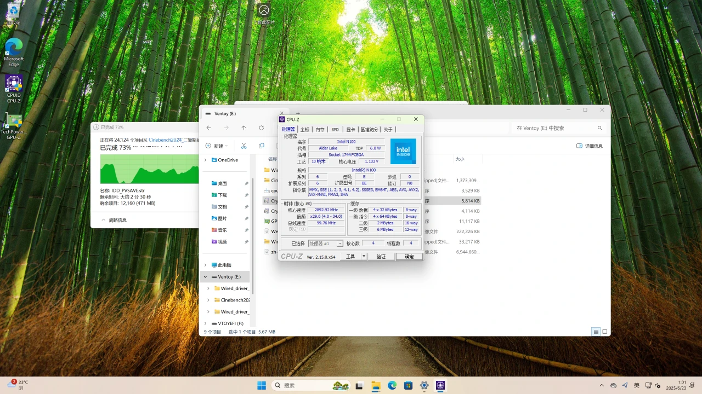Collapse the Ventoy (E:) drive tree node
Image resolution: width=702 pixels, height=394 pixels.
206,277
